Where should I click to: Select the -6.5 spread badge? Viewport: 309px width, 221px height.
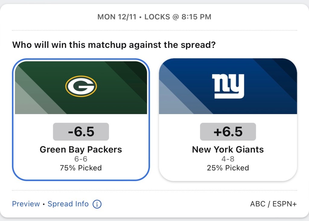pyautogui.click(x=81, y=132)
